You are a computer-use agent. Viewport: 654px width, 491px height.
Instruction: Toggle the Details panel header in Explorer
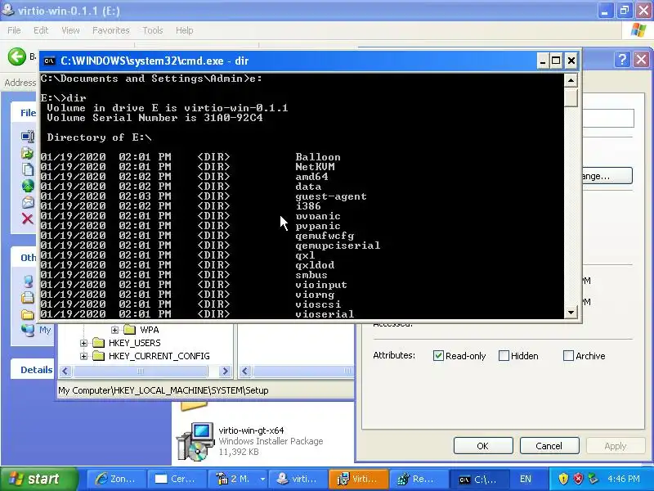[33, 370]
